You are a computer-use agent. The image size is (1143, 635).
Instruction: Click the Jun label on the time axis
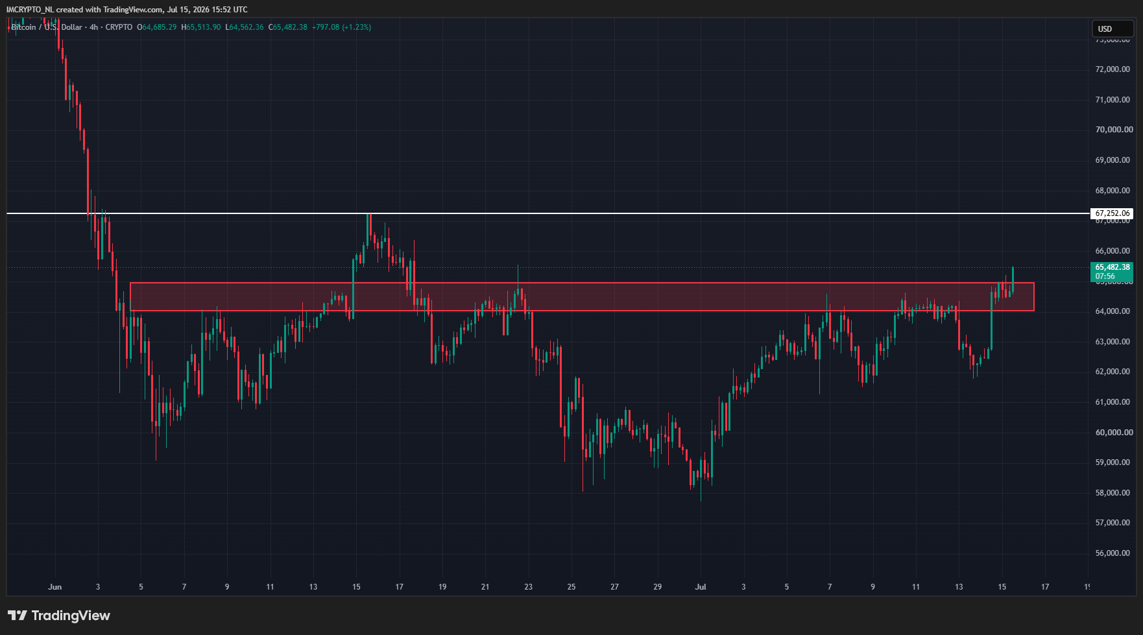pyautogui.click(x=55, y=587)
